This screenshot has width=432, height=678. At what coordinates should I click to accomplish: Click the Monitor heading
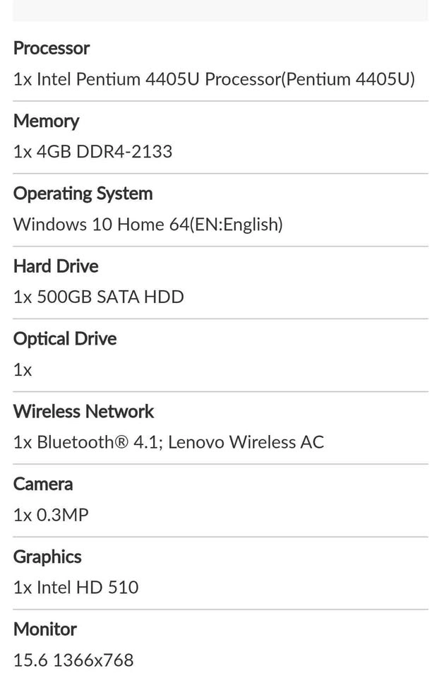click(x=44, y=629)
